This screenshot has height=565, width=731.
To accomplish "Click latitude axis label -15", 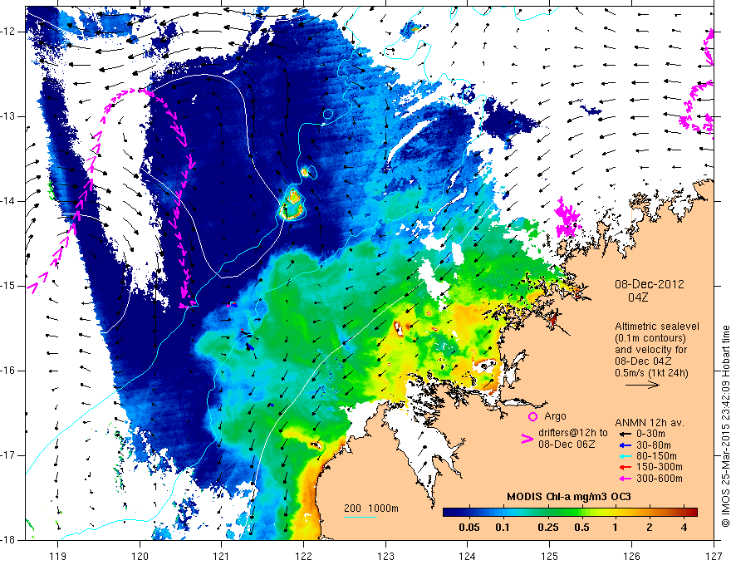I will pos(9,286).
